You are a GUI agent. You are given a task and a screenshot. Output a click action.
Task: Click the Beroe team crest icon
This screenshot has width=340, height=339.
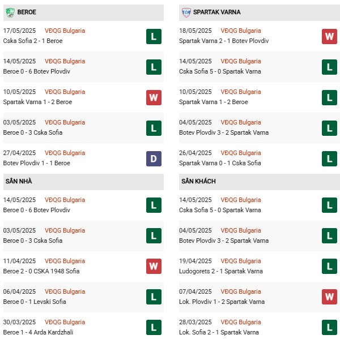click(10, 12)
